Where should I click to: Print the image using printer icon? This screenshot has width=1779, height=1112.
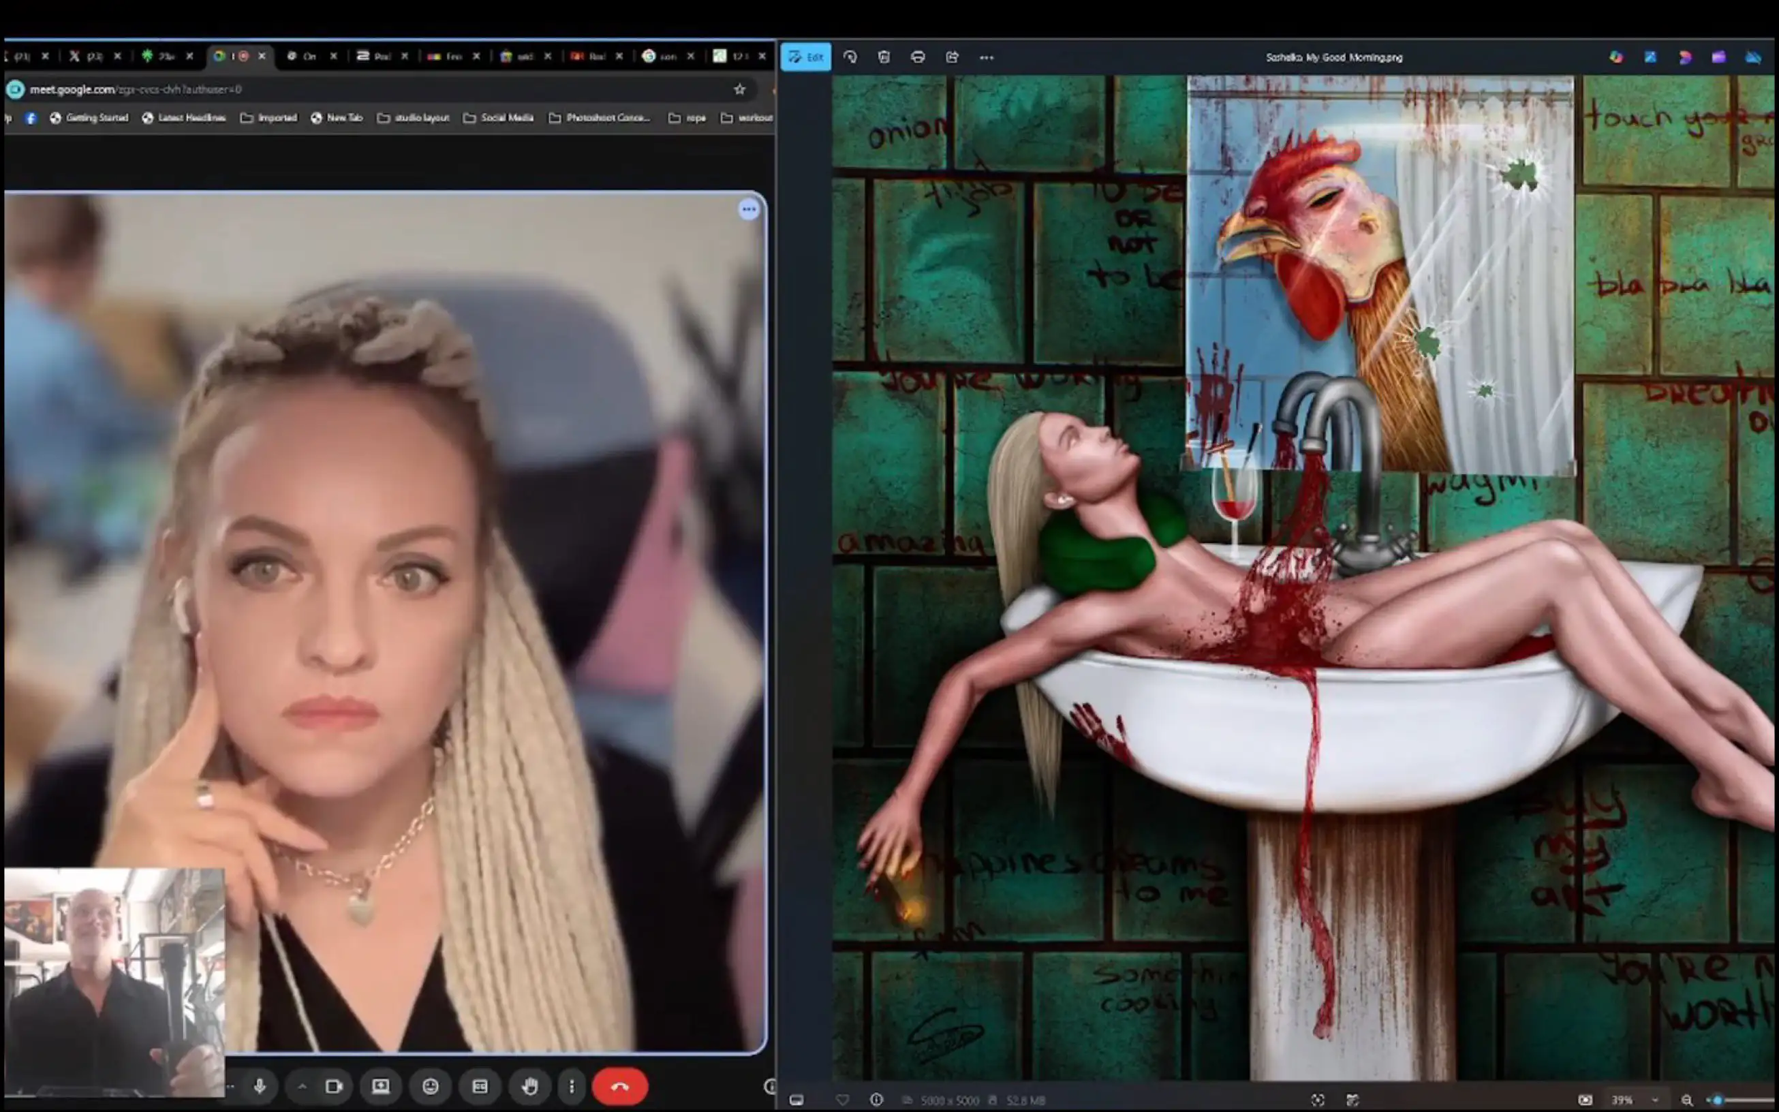tap(918, 57)
